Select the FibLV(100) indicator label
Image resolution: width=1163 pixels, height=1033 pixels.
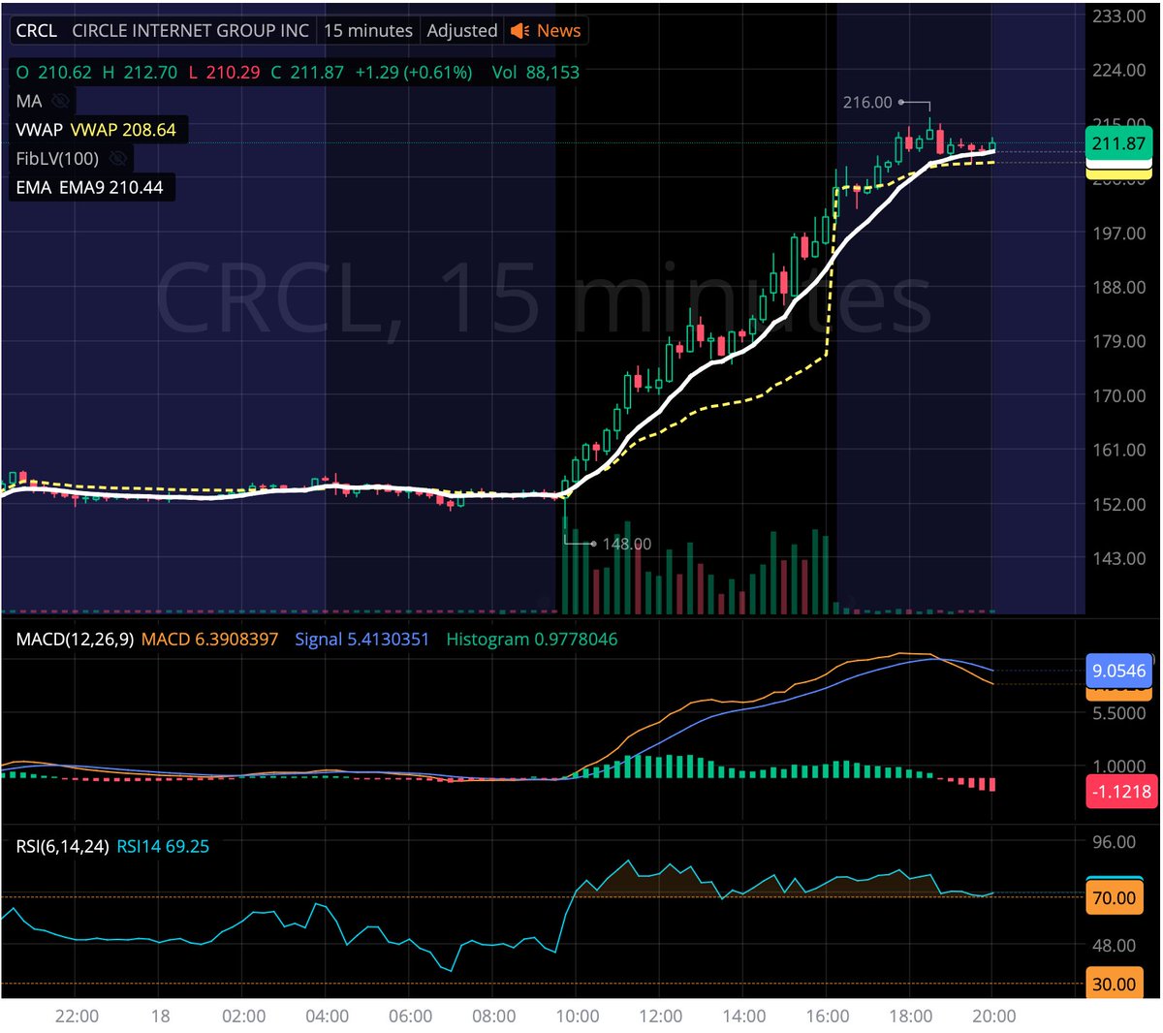click(x=57, y=159)
